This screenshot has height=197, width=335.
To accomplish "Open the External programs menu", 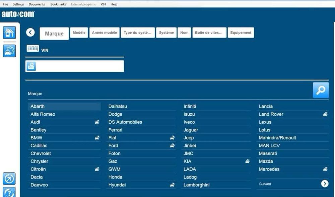I will pyautogui.click(x=83, y=4).
